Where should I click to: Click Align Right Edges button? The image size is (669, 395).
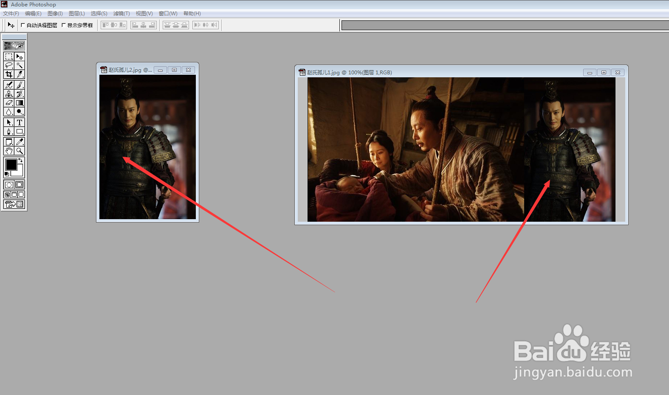pyautogui.click(x=152, y=25)
